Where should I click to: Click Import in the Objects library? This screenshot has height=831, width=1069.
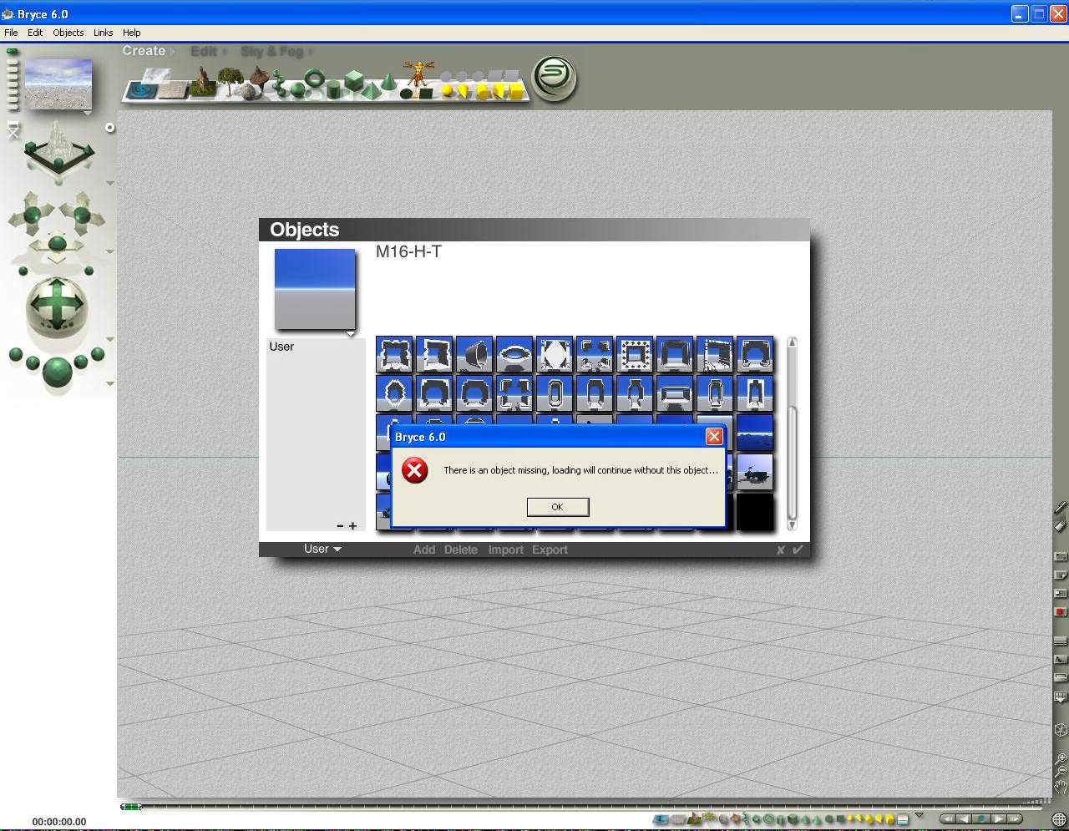click(x=505, y=550)
